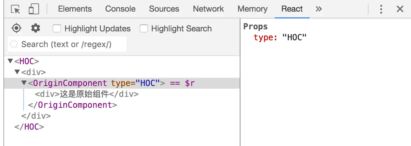Switch to the Elements tab
411x146 pixels.
tap(75, 9)
